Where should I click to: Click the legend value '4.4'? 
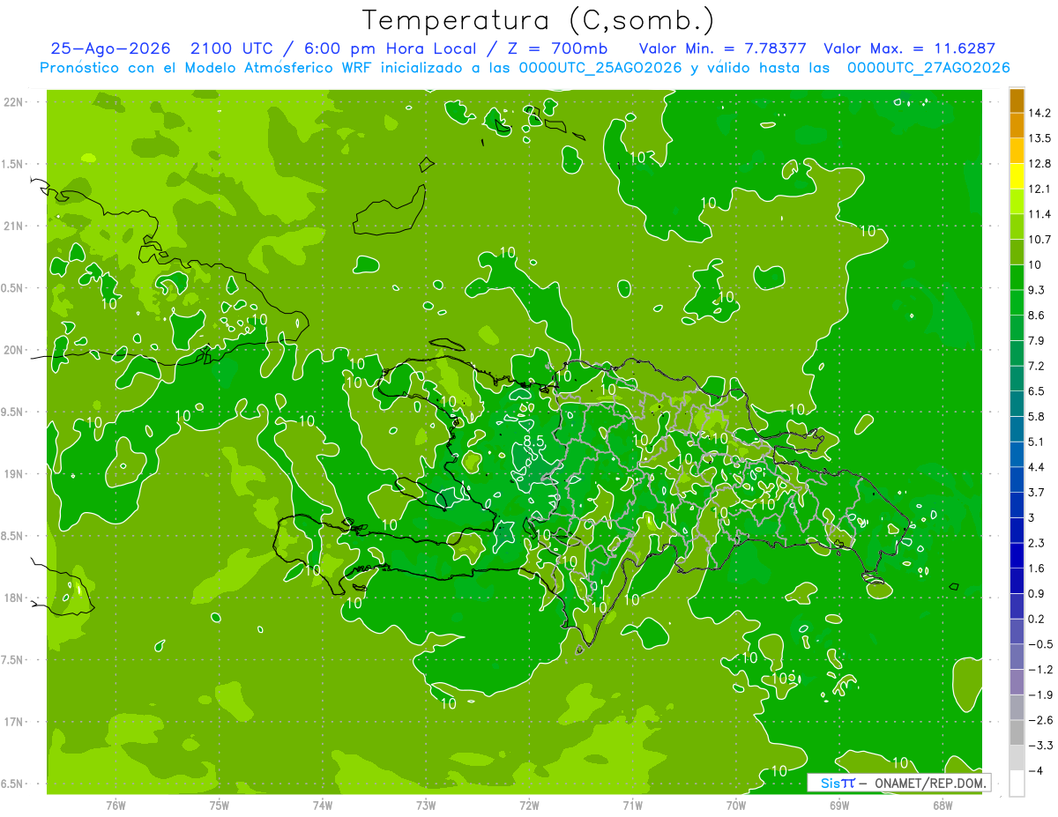click(x=1037, y=466)
